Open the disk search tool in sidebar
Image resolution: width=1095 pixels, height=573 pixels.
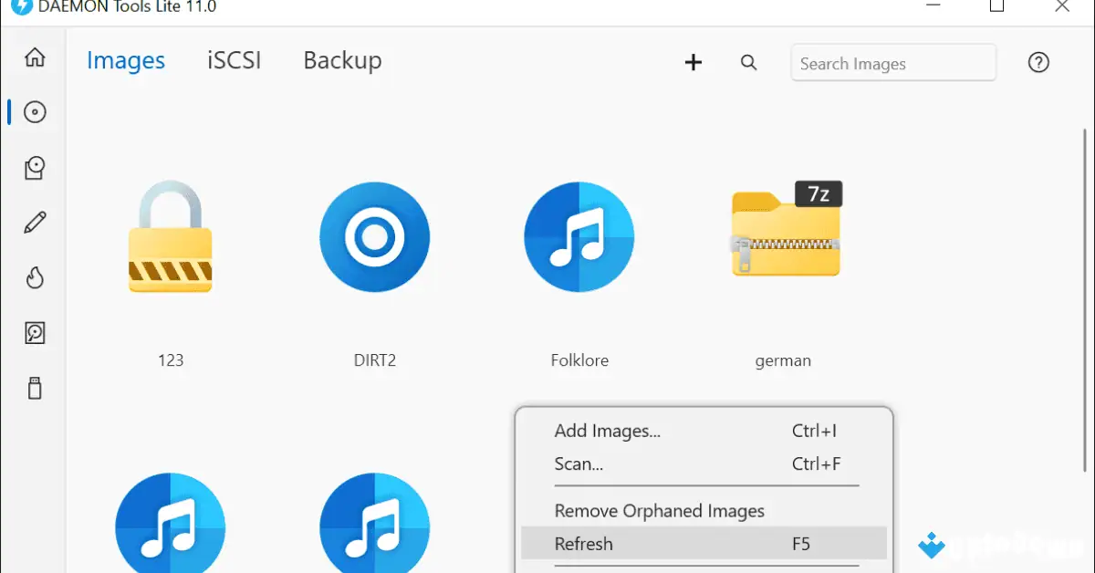coord(34,332)
